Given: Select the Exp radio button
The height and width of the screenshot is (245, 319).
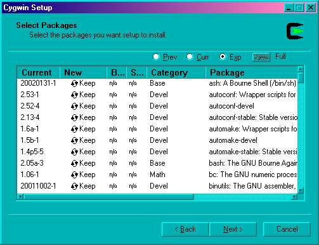Looking at the screenshot, I should (x=223, y=56).
